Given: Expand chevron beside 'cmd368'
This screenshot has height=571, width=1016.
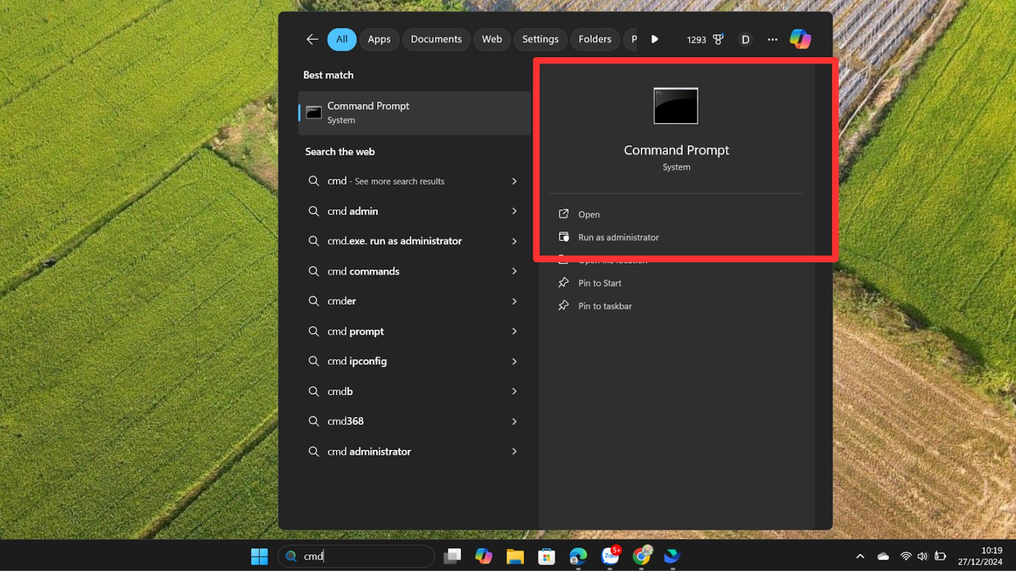Looking at the screenshot, I should 514,421.
